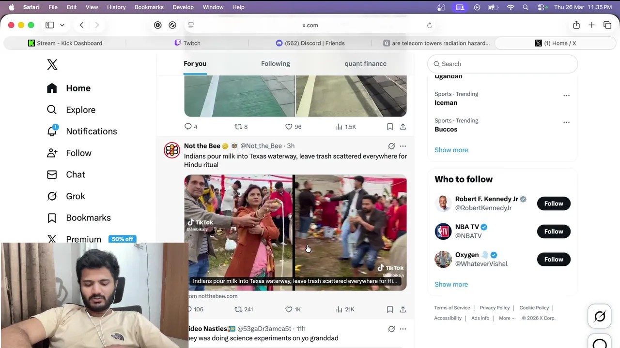Like the post with 96 likes

tap(293, 127)
